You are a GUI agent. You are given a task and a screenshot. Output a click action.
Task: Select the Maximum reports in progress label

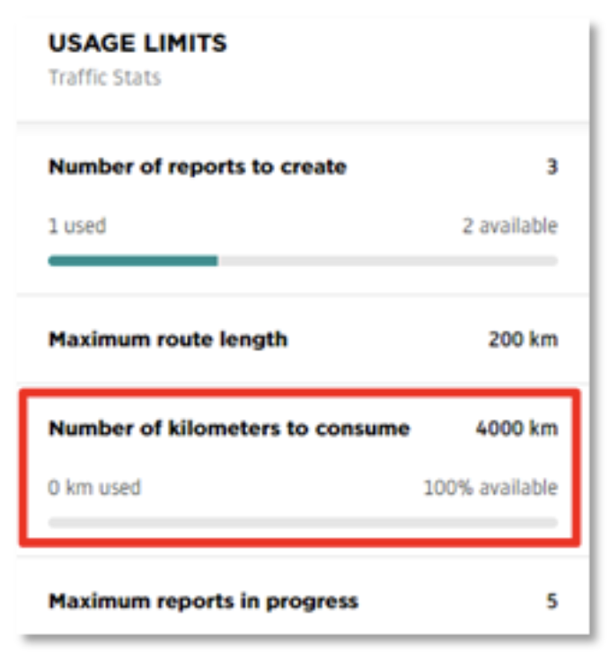coord(204,601)
